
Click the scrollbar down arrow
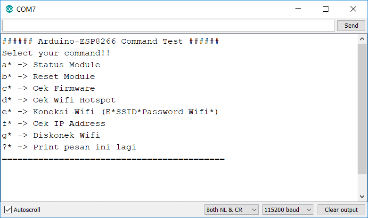(x=362, y=196)
